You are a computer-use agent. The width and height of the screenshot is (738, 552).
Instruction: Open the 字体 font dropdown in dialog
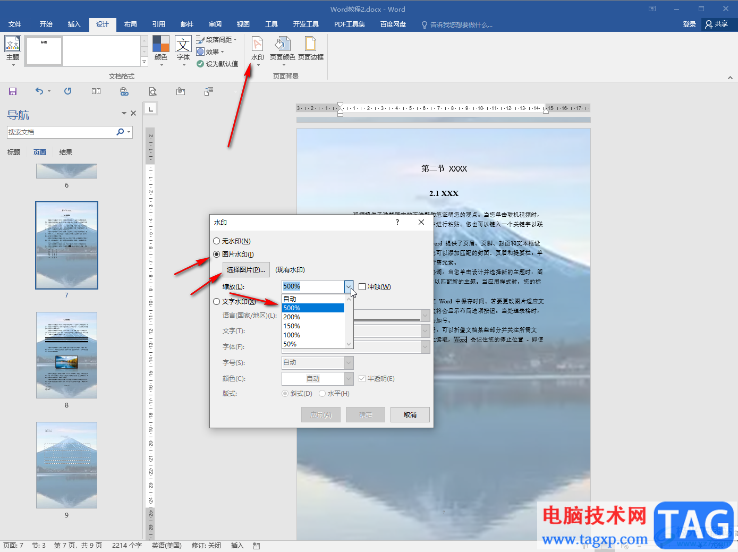coord(425,347)
